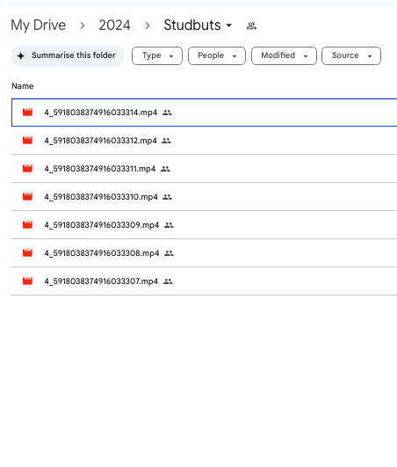Sort files by the Name column header
Viewport: 397px width, 467px height.
tap(23, 86)
